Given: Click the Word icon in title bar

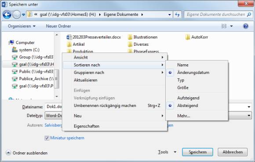Looking at the screenshot, I should (x=4, y=4).
